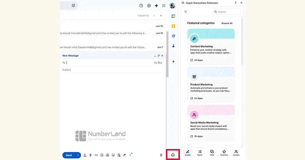305x160 pixels.
Task: Open the Product Marketing category card
Action: (211, 85)
